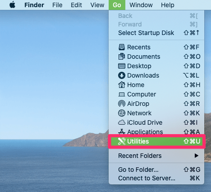Click the iCloud Drive cloud icon
211x192 pixels.
(122, 122)
